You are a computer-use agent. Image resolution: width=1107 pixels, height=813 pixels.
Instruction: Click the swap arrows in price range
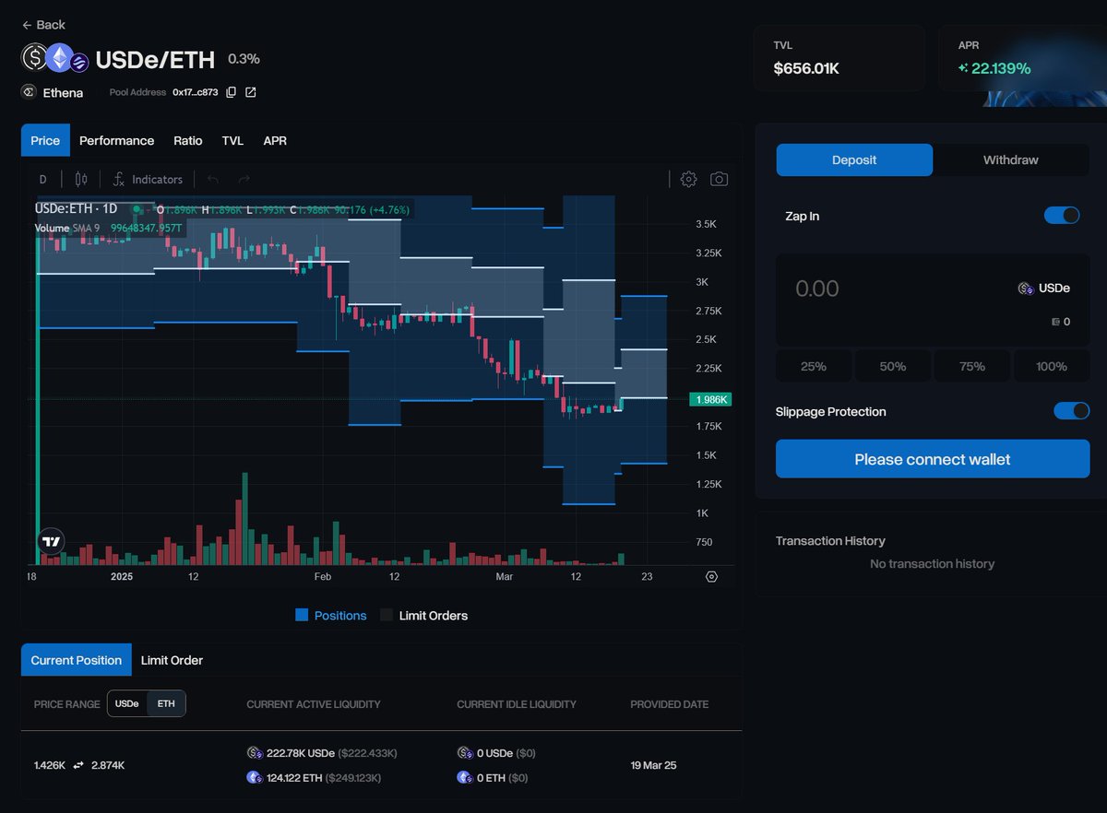[x=78, y=765]
